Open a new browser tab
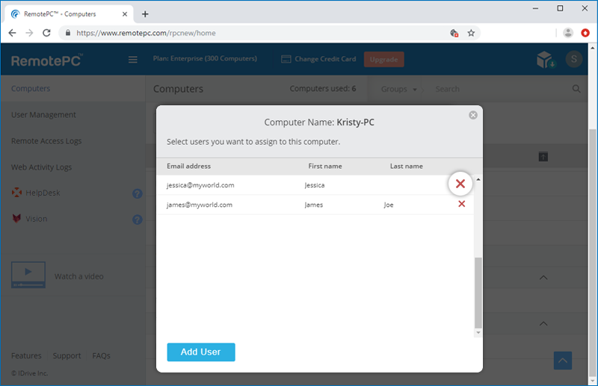 click(145, 14)
